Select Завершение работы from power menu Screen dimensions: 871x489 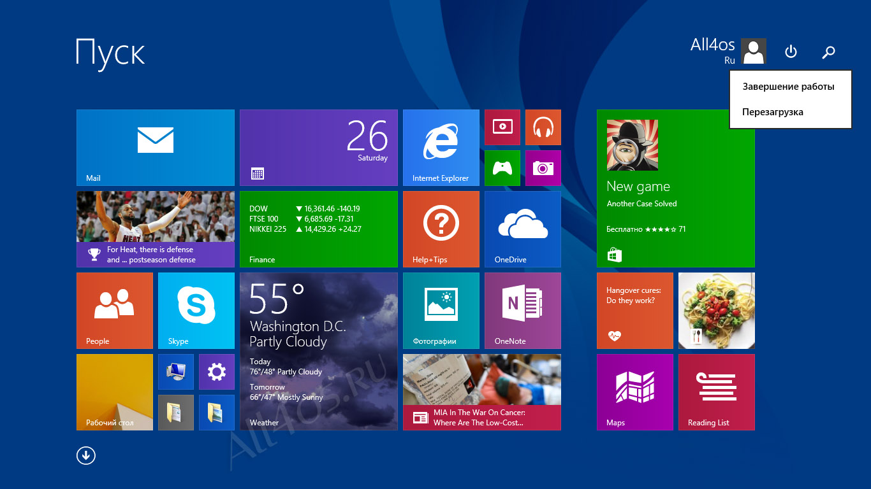coord(791,87)
